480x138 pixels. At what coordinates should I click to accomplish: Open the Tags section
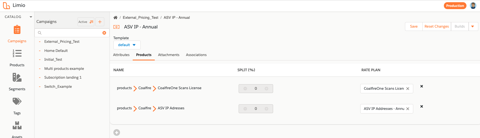pyautogui.click(x=17, y=106)
